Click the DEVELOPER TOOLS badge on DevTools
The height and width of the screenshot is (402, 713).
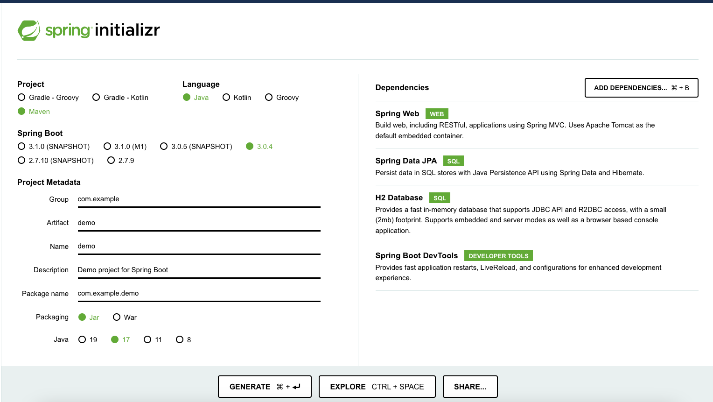[498, 255]
